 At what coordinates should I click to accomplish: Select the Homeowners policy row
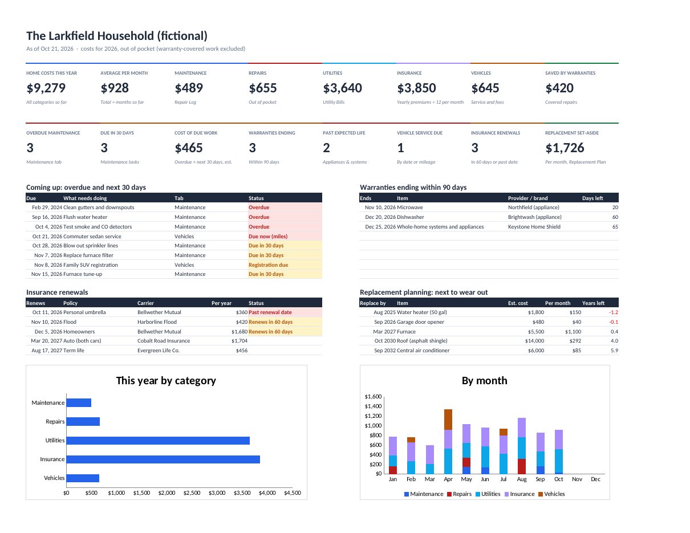(x=174, y=331)
